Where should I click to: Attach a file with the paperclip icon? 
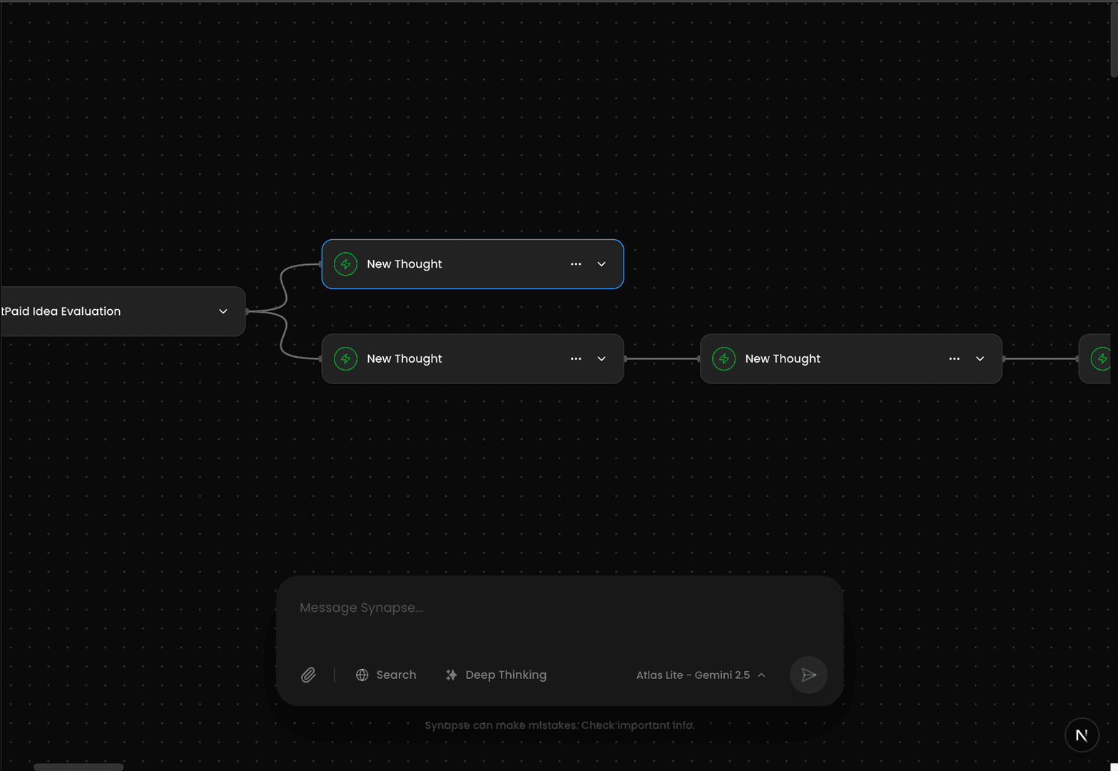(x=308, y=675)
